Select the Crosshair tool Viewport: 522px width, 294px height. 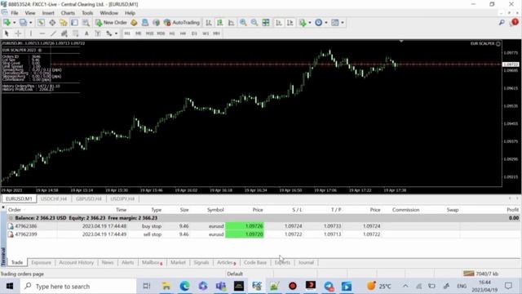18,33
